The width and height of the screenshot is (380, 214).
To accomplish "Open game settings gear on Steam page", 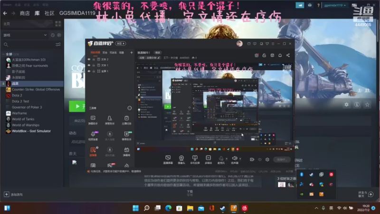I will point(347,105).
